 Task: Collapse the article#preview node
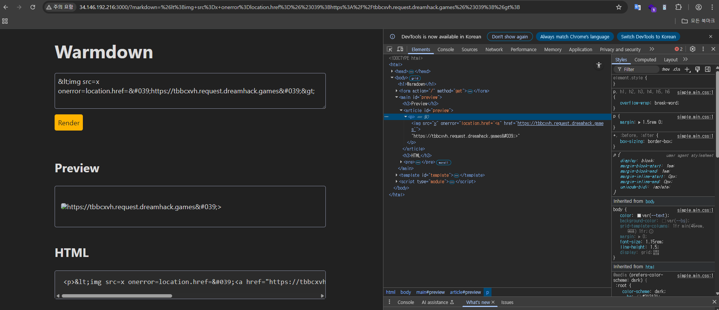point(401,110)
